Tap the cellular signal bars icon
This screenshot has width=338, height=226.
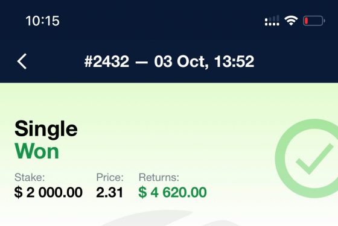coord(272,20)
